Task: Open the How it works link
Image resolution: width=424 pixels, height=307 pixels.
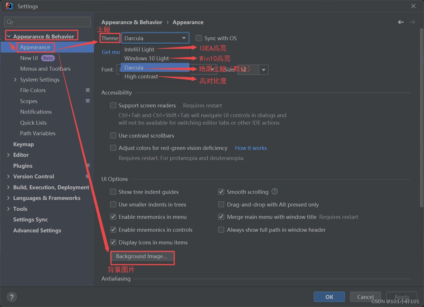Action: pos(251,148)
